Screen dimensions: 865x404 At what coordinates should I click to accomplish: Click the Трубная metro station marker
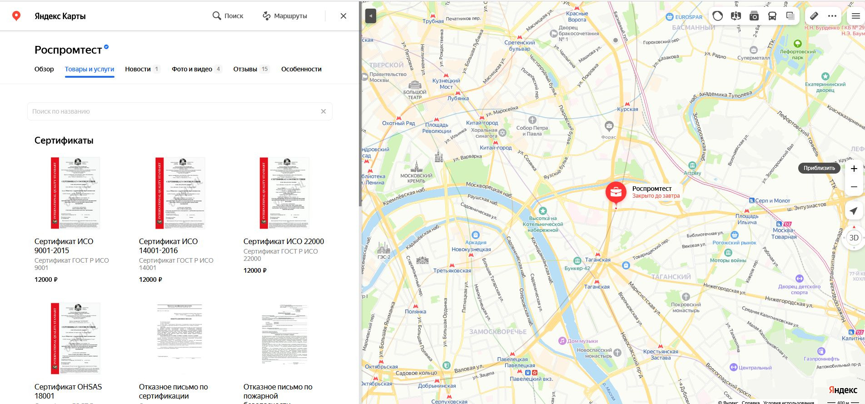coord(433,16)
